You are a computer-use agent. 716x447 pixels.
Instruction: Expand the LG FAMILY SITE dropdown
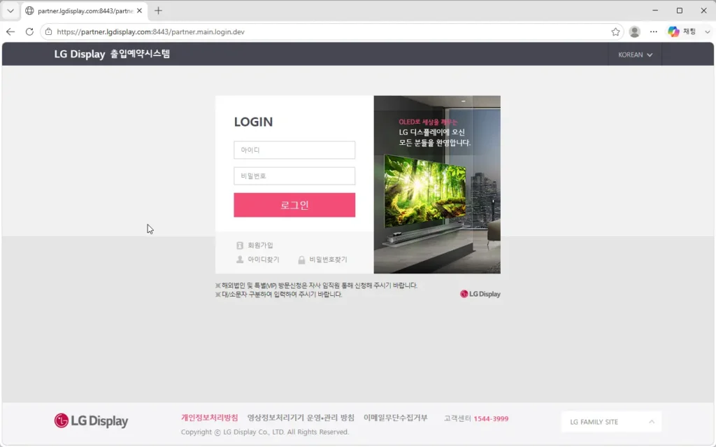pos(611,422)
